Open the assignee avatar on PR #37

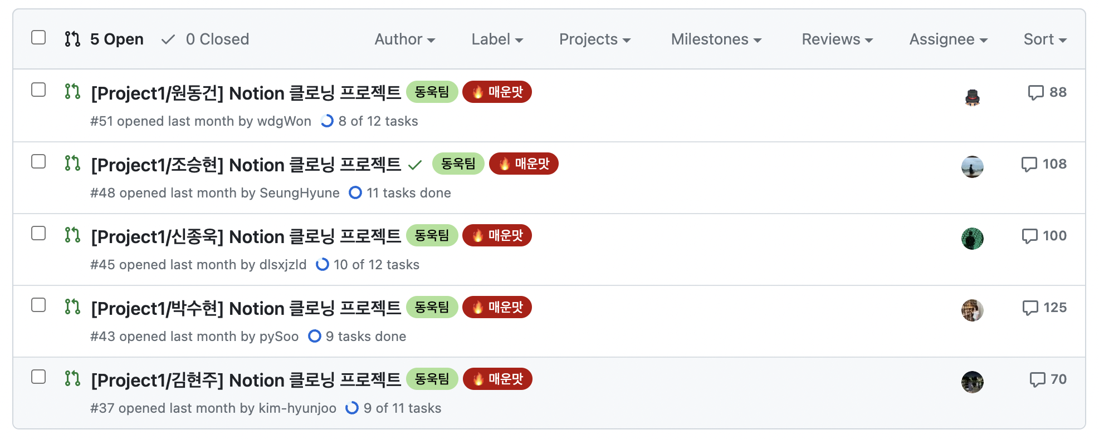(x=972, y=382)
